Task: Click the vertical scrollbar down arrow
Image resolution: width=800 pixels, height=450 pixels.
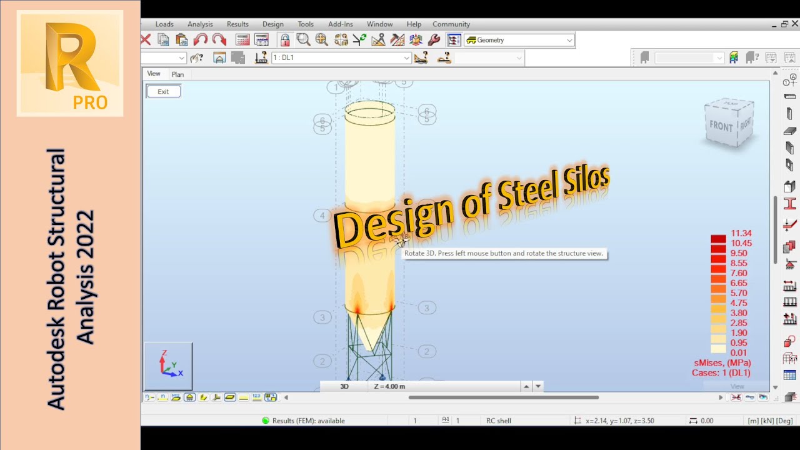Action: tap(776, 387)
